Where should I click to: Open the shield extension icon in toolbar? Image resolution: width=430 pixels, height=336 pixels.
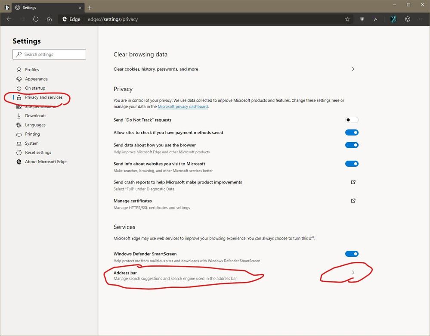coord(362,19)
